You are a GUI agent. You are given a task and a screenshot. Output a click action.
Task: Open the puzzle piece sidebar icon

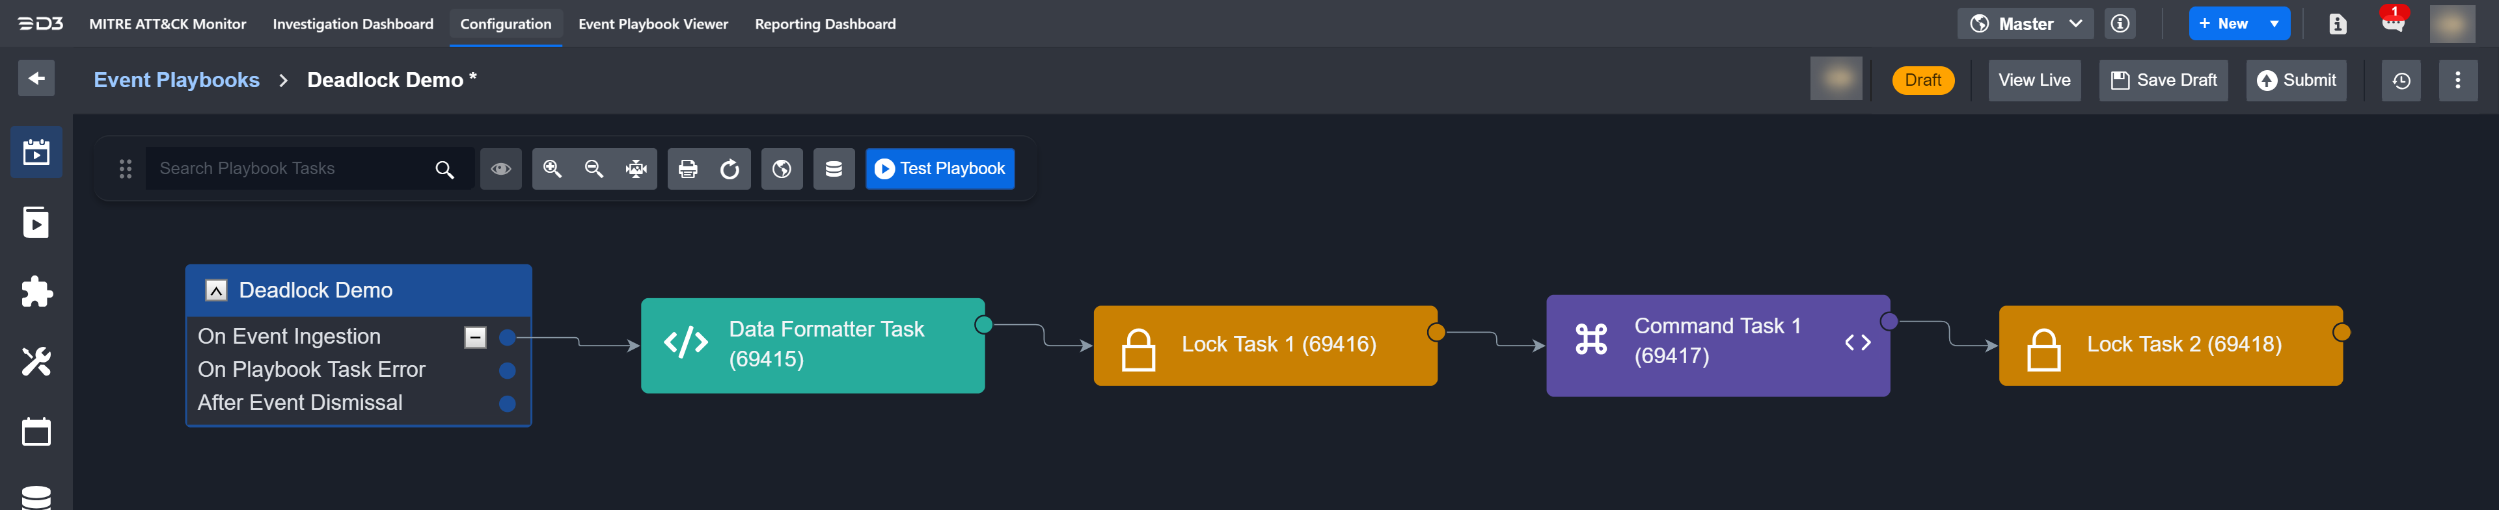(x=36, y=291)
